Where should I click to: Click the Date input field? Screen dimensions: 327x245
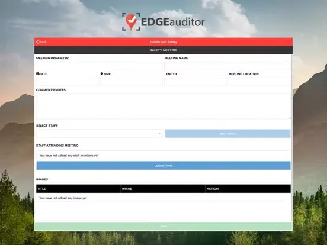click(67, 82)
